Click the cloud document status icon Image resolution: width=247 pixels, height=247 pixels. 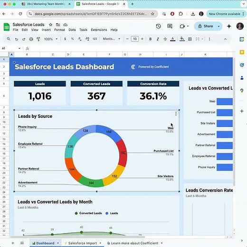[65, 25]
